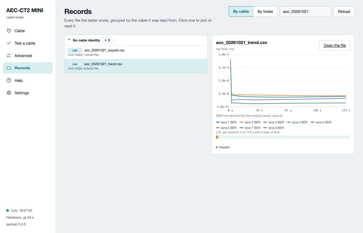
Task: Click the checkmark icon beside Test a cable
Action: pos(9,43)
